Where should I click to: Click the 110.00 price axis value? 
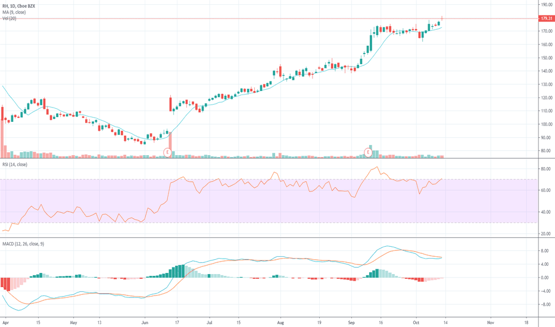point(547,111)
